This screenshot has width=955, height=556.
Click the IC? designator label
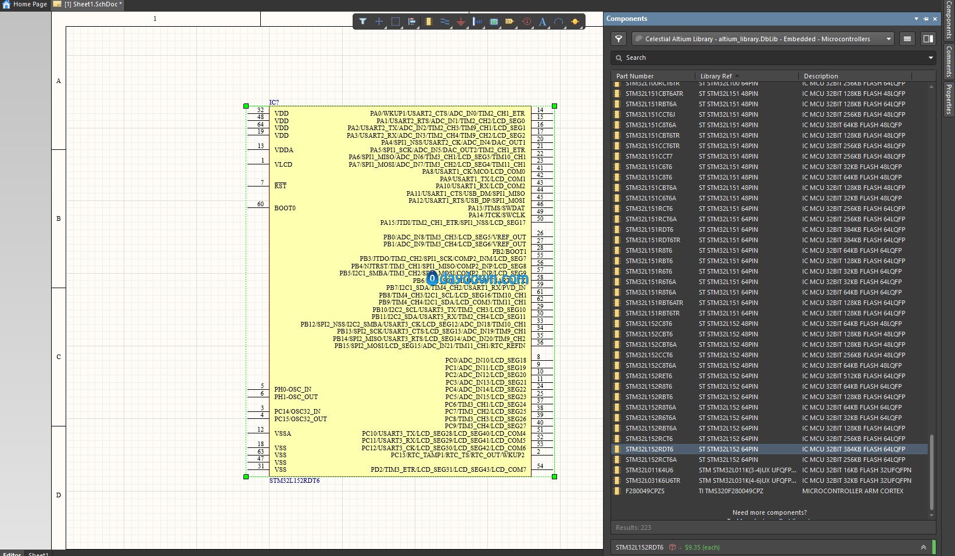[x=274, y=102]
